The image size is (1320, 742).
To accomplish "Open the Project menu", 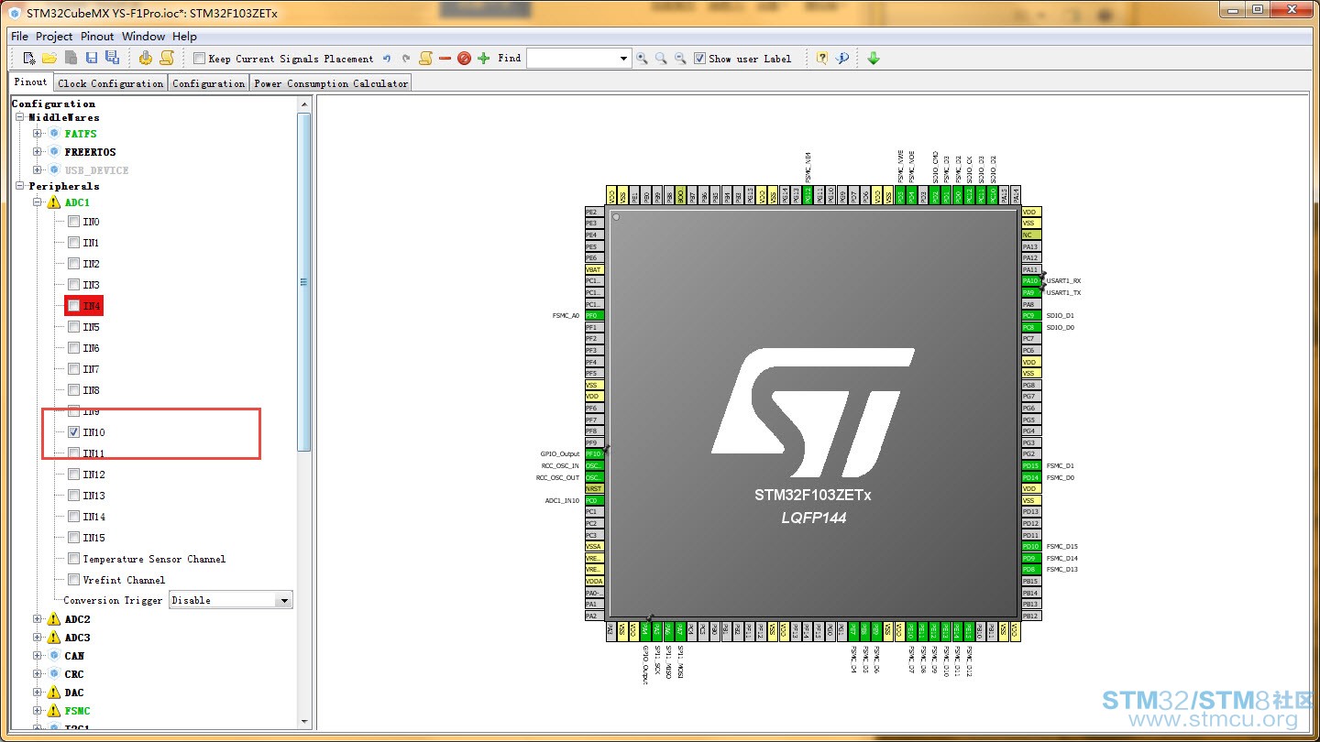I will (54, 37).
